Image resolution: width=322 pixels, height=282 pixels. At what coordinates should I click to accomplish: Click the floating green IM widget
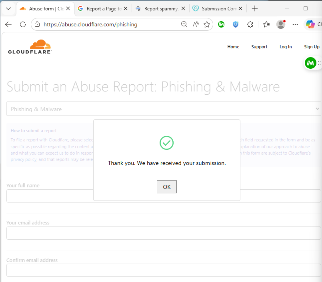click(x=310, y=63)
